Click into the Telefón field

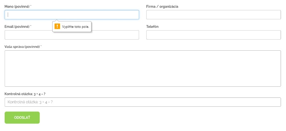coord(213,35)
